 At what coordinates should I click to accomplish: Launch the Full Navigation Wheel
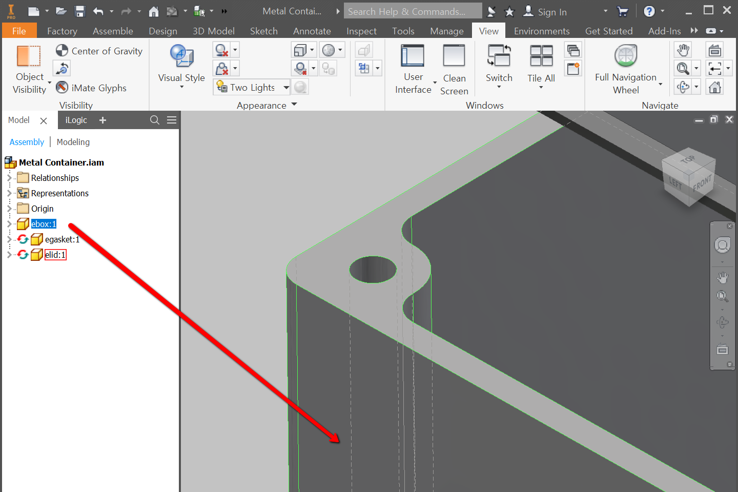click(x=626, y=69)
